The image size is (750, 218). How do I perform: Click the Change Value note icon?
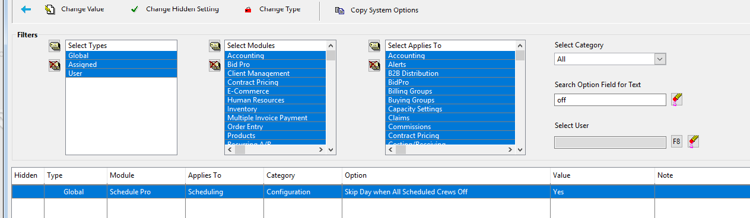(50, 9)
